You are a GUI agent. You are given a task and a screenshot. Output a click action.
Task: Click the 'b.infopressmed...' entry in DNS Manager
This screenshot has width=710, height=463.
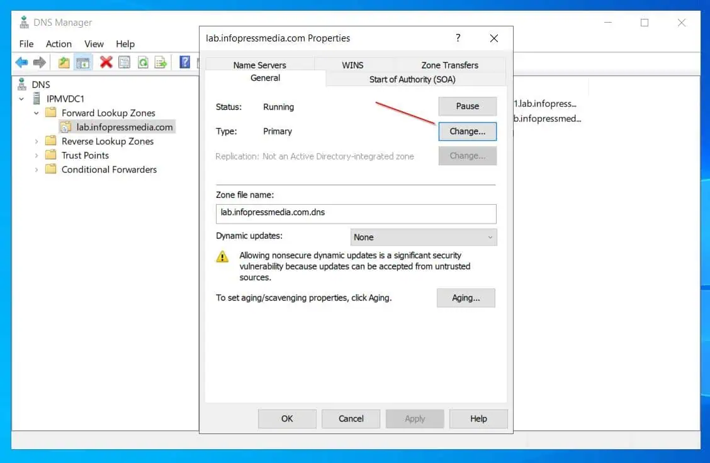(x=548, y=119)
